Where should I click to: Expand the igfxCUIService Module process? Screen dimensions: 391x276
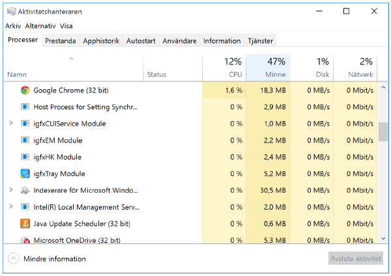click(11, 124)
